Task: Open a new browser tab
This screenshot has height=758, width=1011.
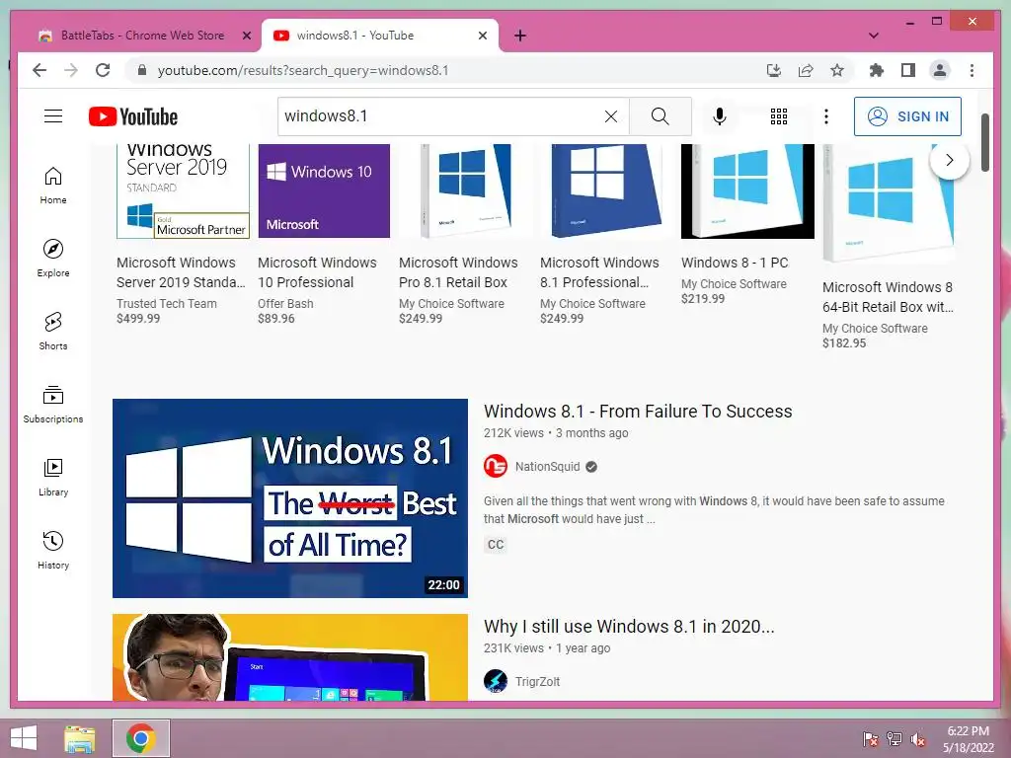Action: pos(520,36)
